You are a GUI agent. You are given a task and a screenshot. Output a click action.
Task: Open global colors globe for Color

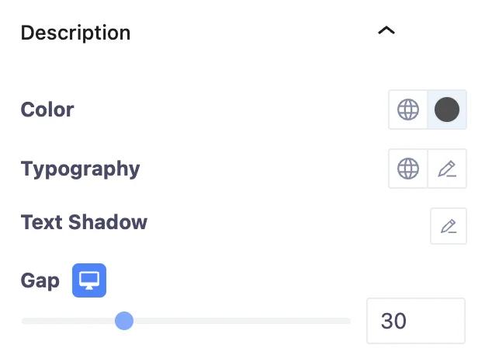click(408, 110)
